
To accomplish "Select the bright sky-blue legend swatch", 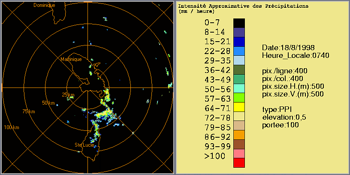I will point(239,51).
